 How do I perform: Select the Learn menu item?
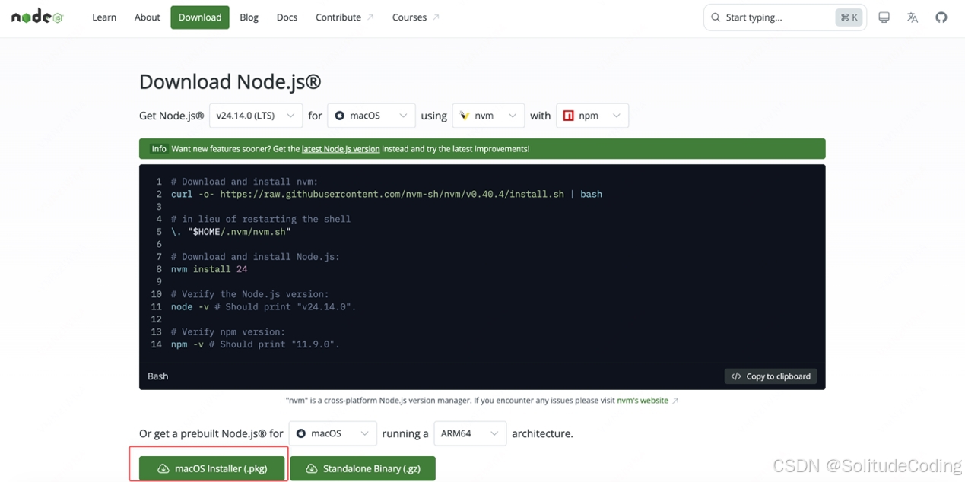tap(103, 17)
